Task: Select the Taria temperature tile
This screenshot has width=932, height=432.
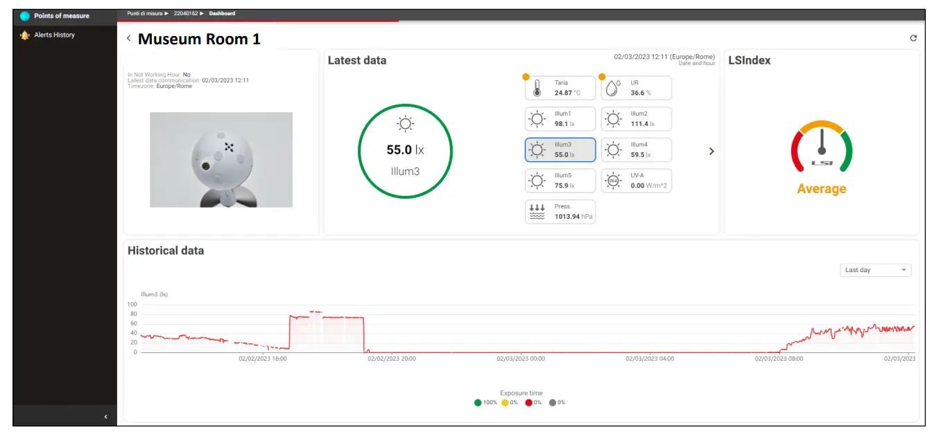Action: tap(560, 88)
